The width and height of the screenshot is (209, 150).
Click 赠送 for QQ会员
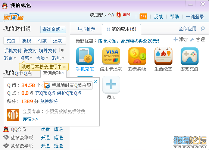tap(58, 129)
